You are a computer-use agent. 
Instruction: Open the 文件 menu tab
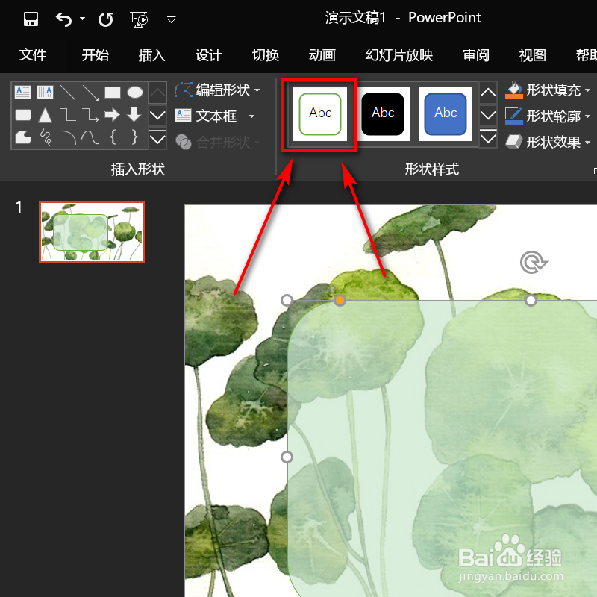[x=33, y=54]
